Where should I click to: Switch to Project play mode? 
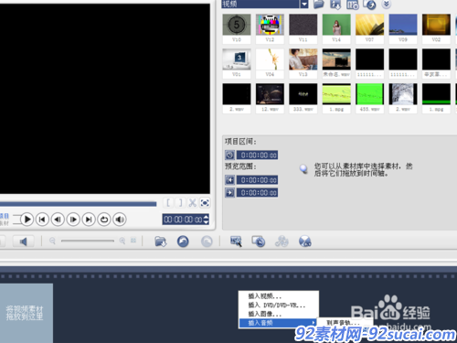tap(5, 216)
